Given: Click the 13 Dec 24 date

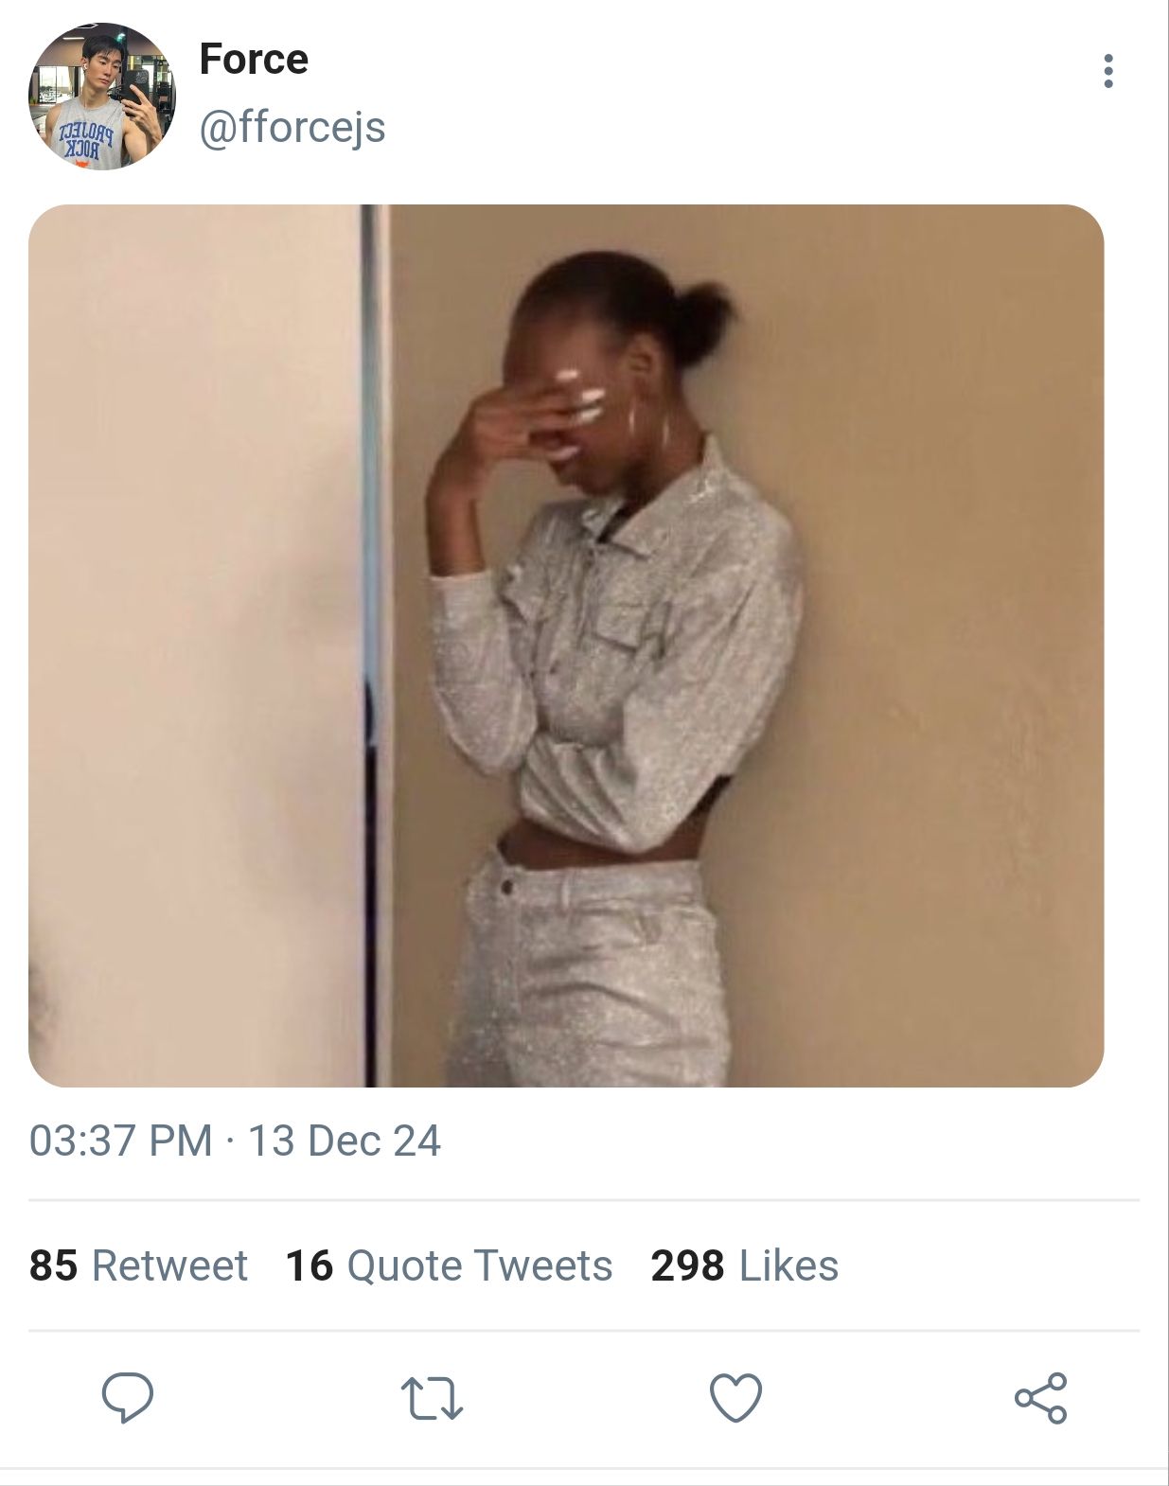Looking at the screenshot, I should (x=345, y=1141).
